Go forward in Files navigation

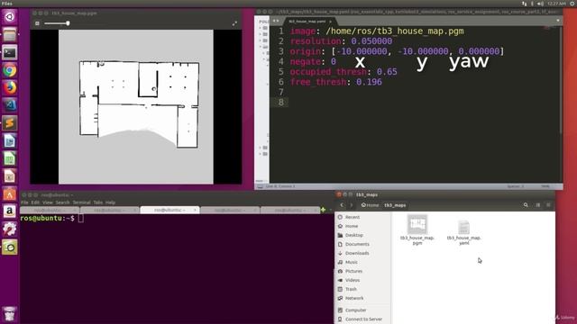[352, 205]
